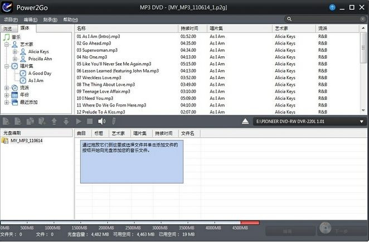Image resolution: width=369 pixels, height=242 pixels.
Task: Click the blue upgrade arrow icon in the title bar
Action: (x=332, y=7)
